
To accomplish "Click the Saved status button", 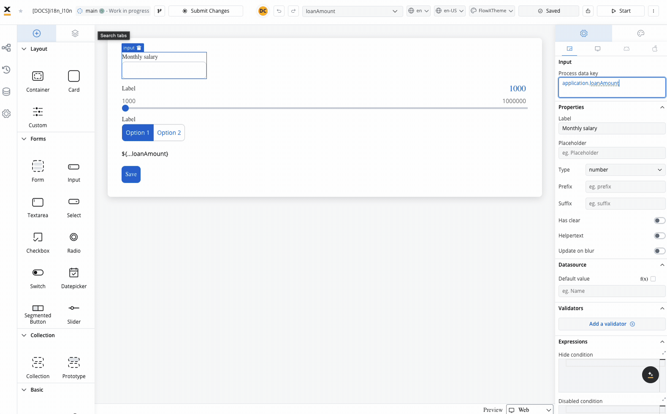I will point(549,11).
